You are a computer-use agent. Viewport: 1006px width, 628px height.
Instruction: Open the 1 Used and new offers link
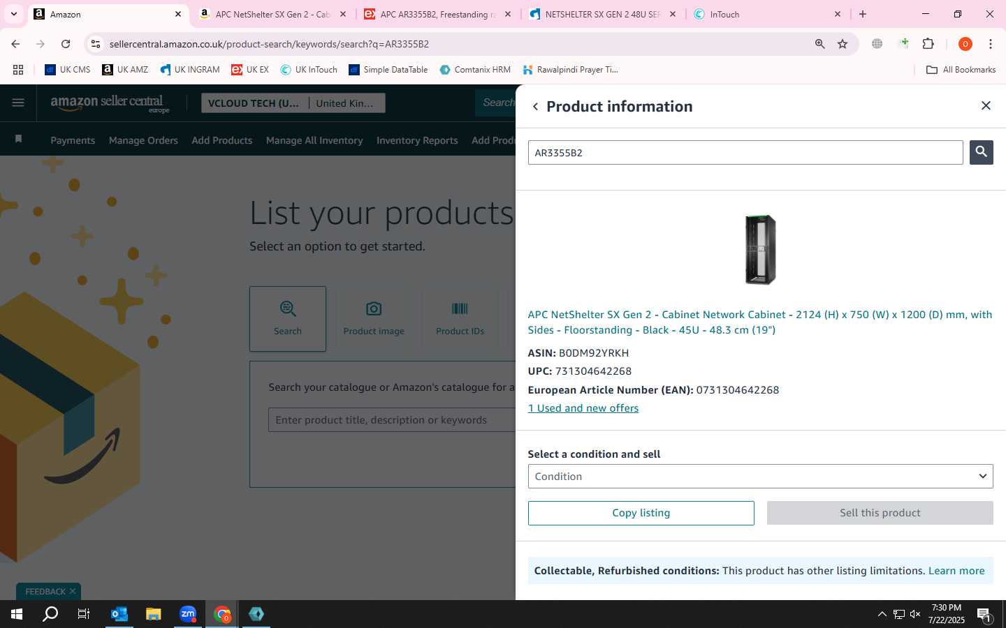tap(583, 408)
